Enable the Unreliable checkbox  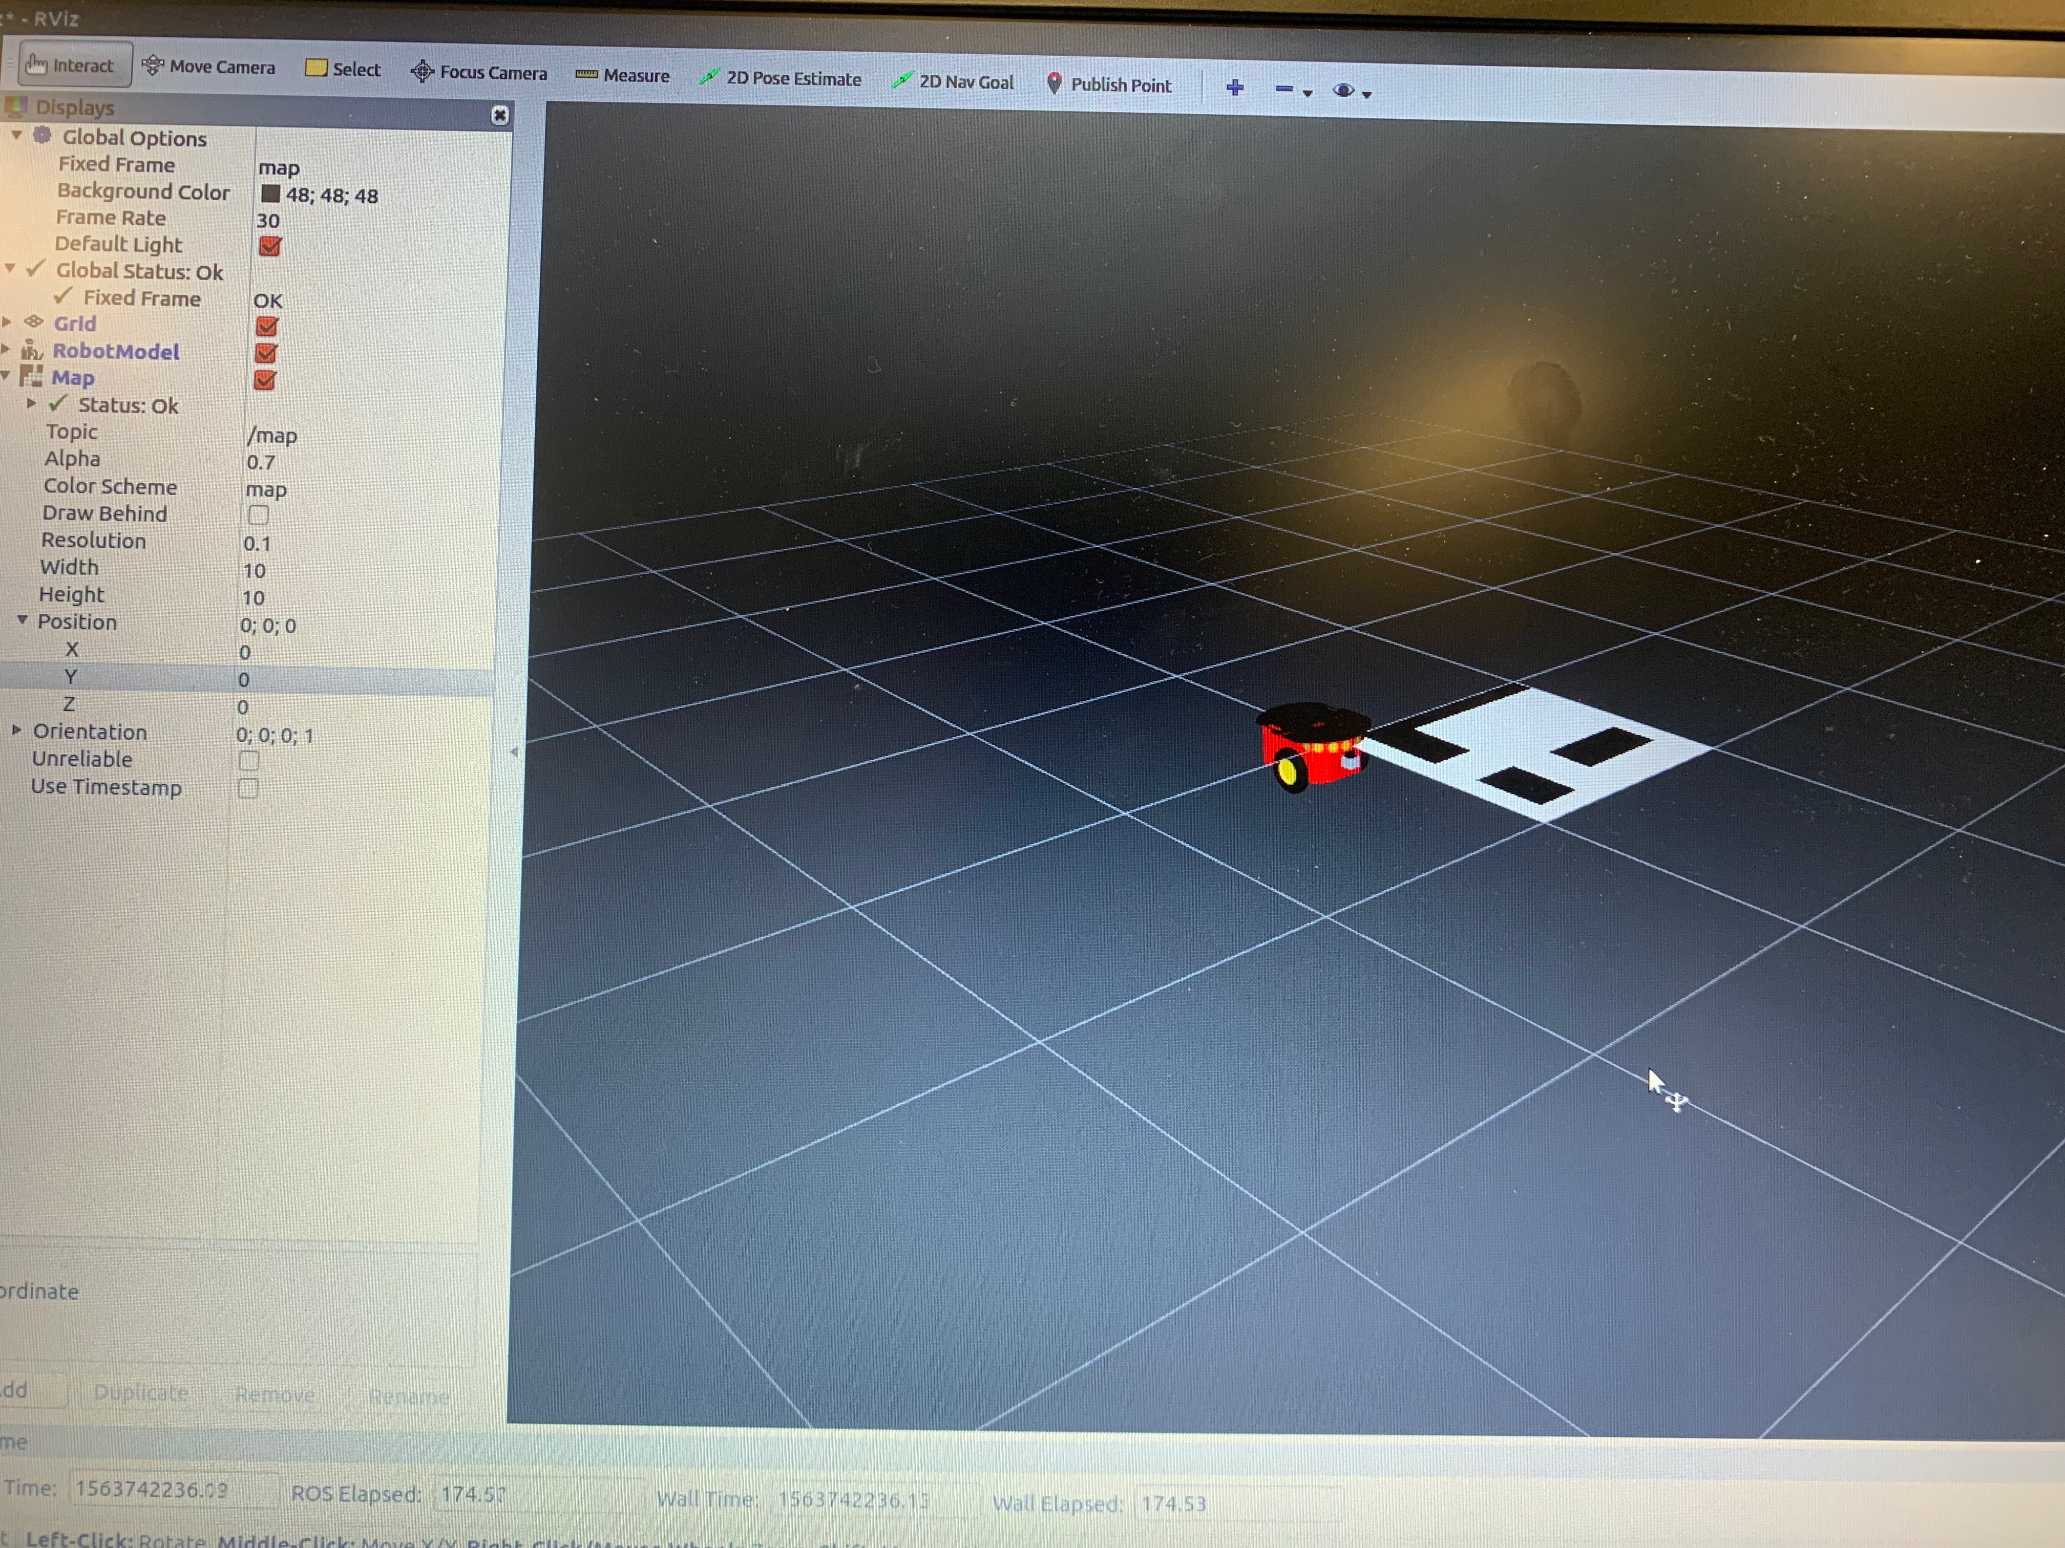pos(248,760)
